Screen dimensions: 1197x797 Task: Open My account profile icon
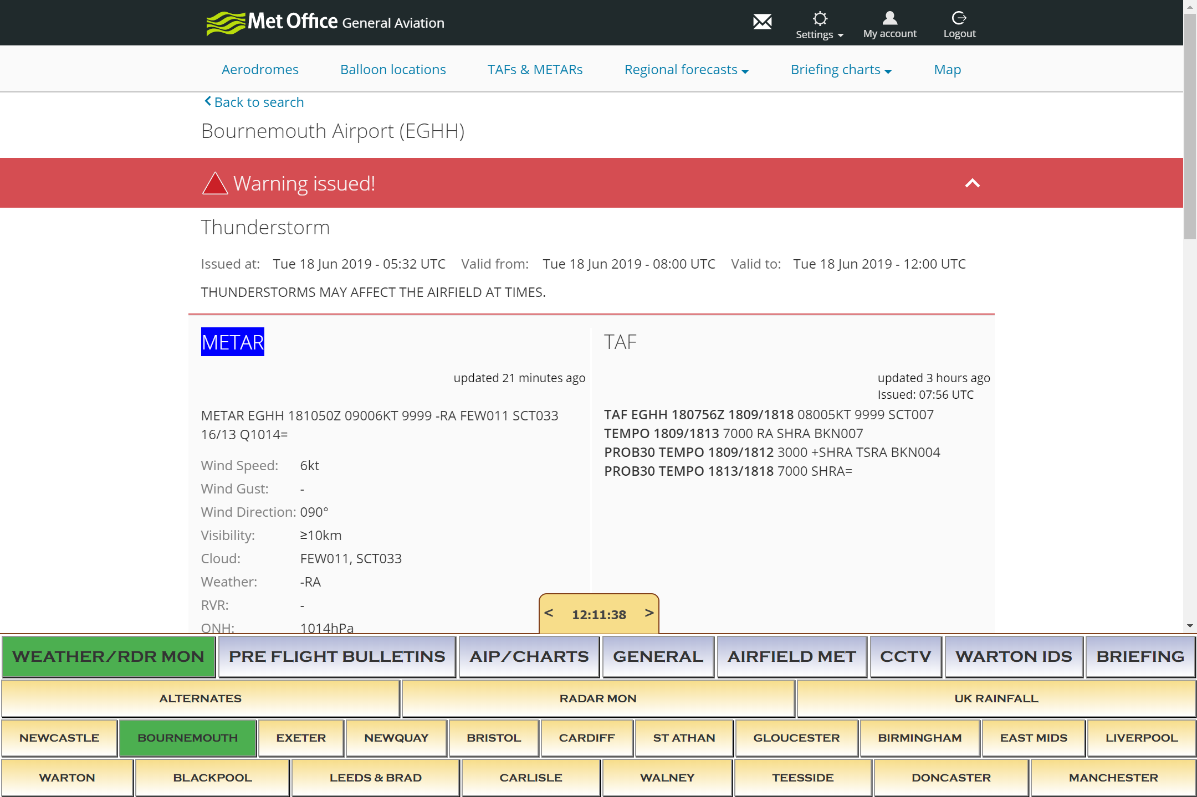pyautogui.click(x=889, y=25)
